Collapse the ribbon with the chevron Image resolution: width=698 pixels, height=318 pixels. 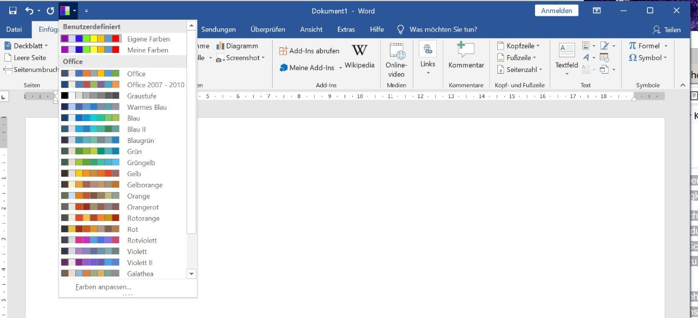pyautogui.click(x=683, y=85)
